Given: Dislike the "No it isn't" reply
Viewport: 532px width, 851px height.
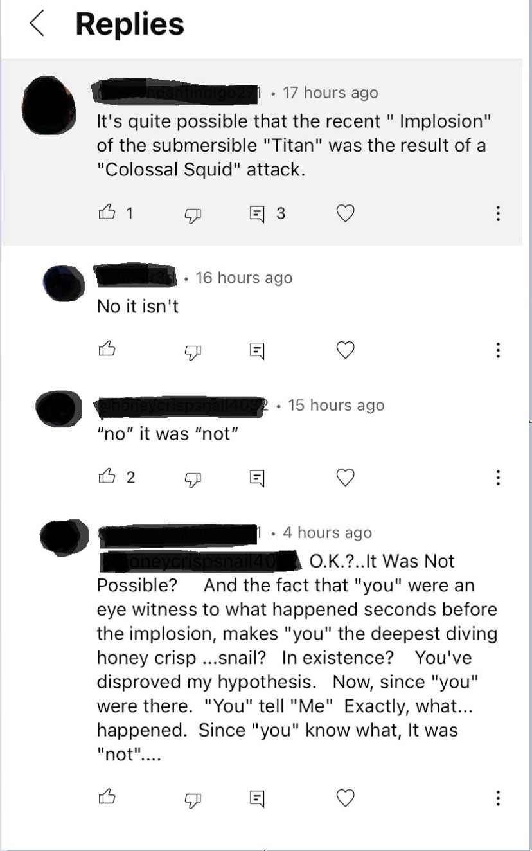Looking at the screenshot, I should click(x=193, y=351).
